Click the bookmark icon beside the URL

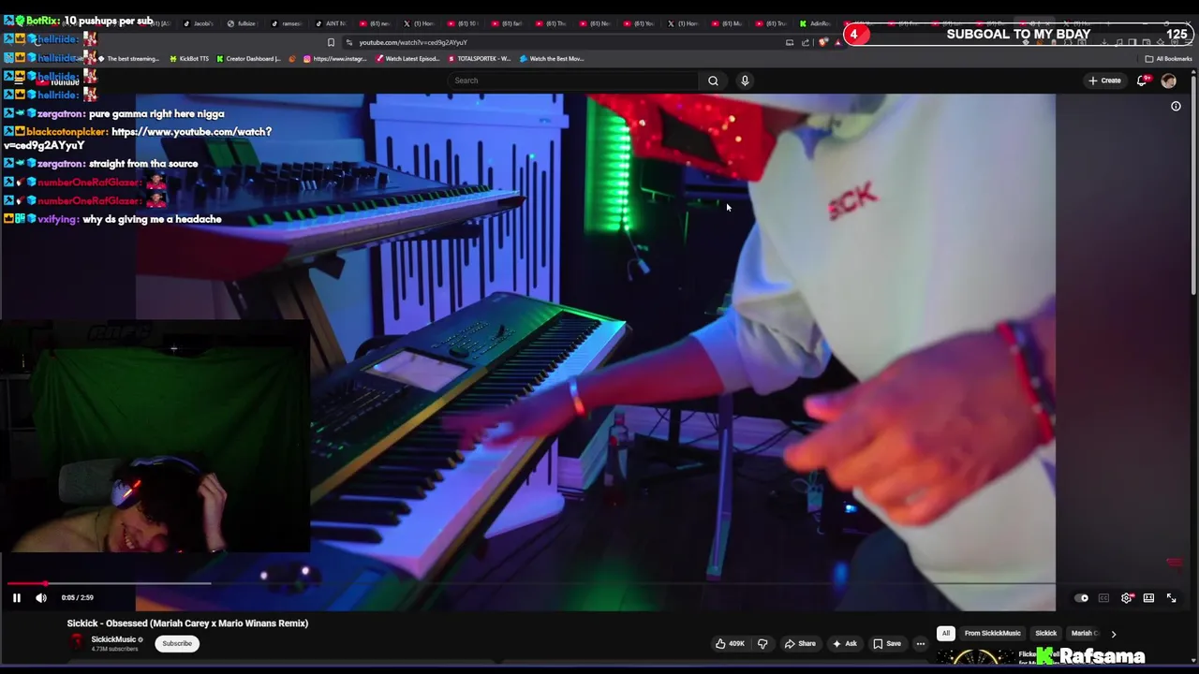(x=331, y=42)
